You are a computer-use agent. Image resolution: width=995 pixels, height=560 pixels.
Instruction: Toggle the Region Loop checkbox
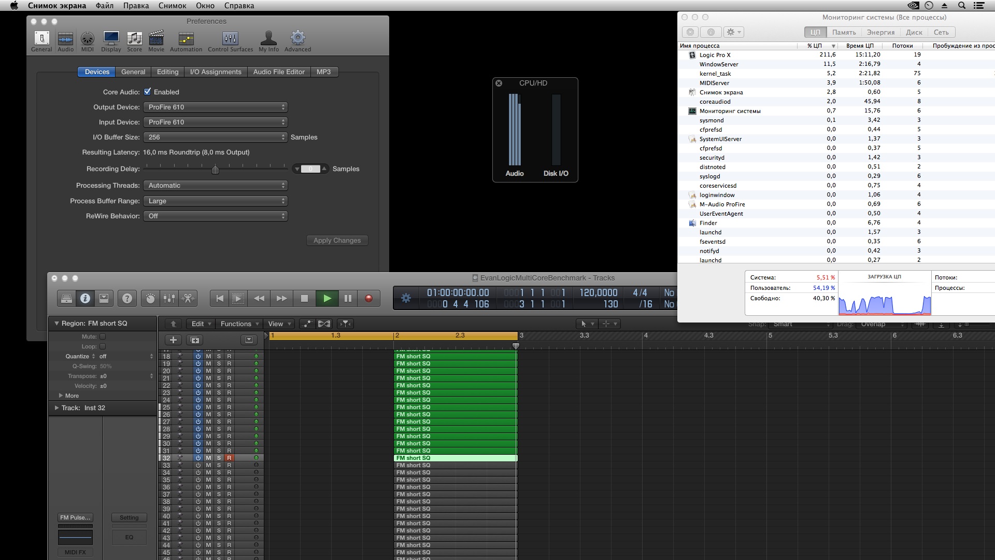[x=103, y=346]
